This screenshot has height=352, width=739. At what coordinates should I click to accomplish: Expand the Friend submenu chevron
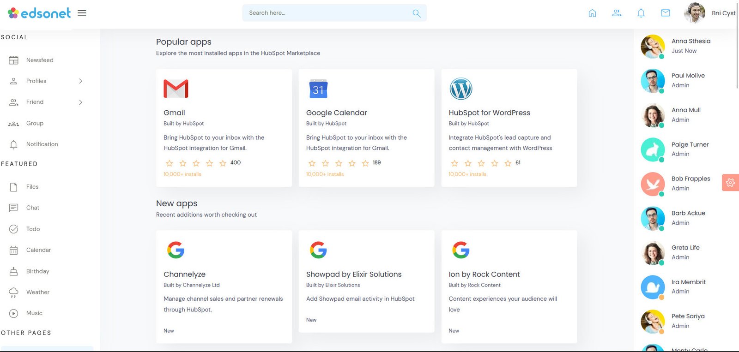[80, 102]
